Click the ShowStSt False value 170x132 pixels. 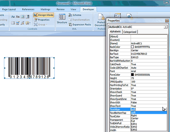149,103
